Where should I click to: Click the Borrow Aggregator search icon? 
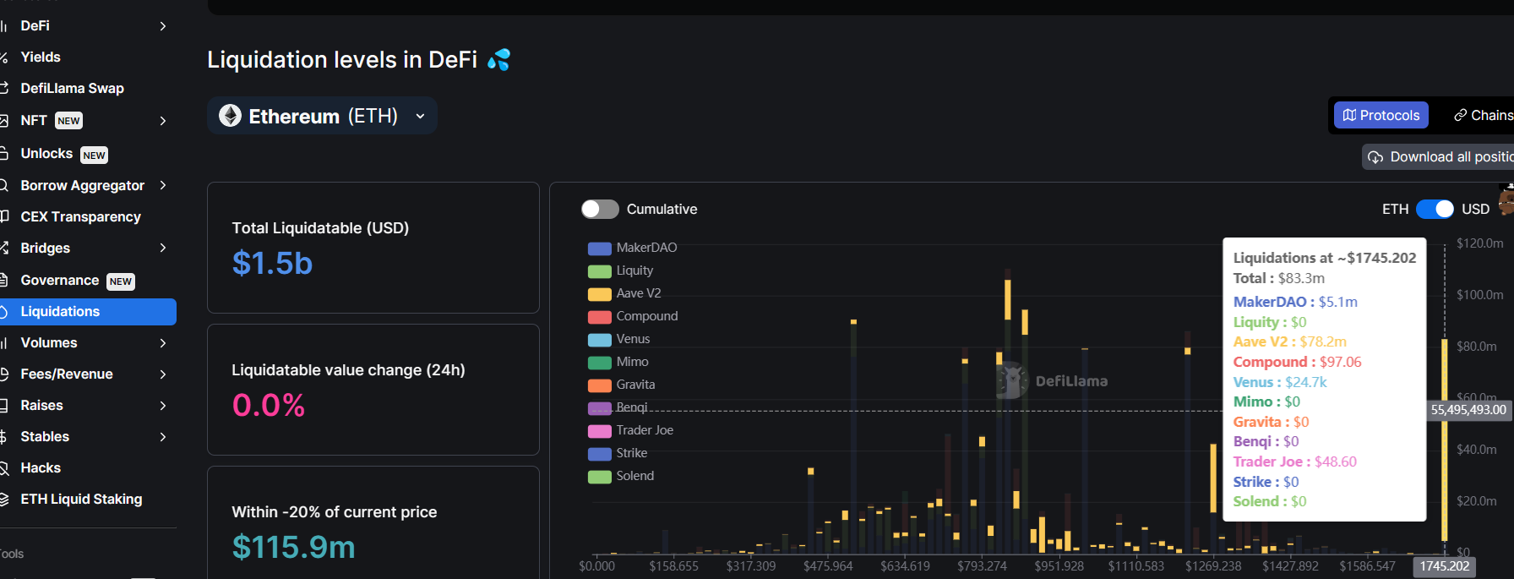[4, 186]
